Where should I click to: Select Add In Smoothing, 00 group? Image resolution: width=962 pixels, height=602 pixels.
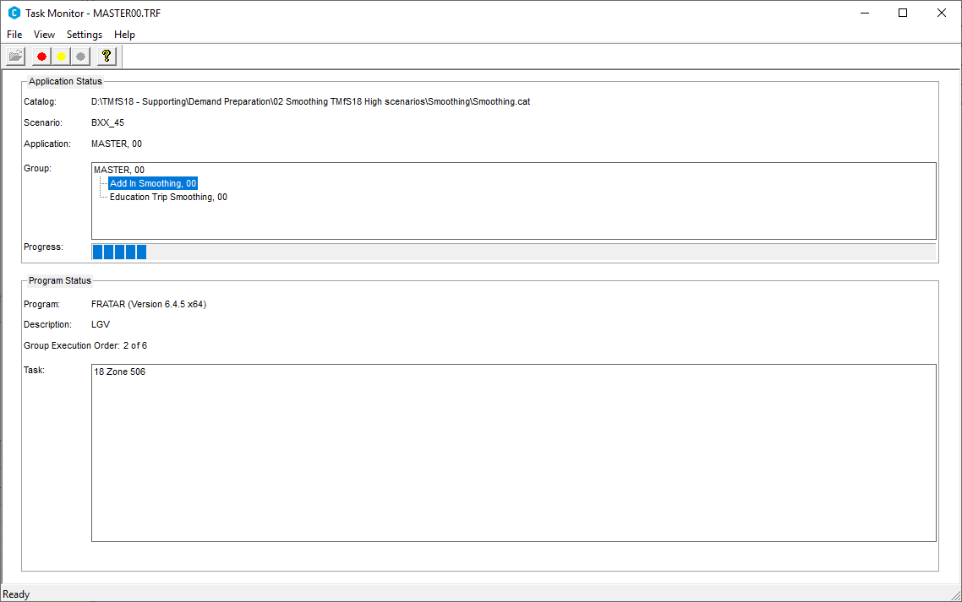tap(153, 183)
